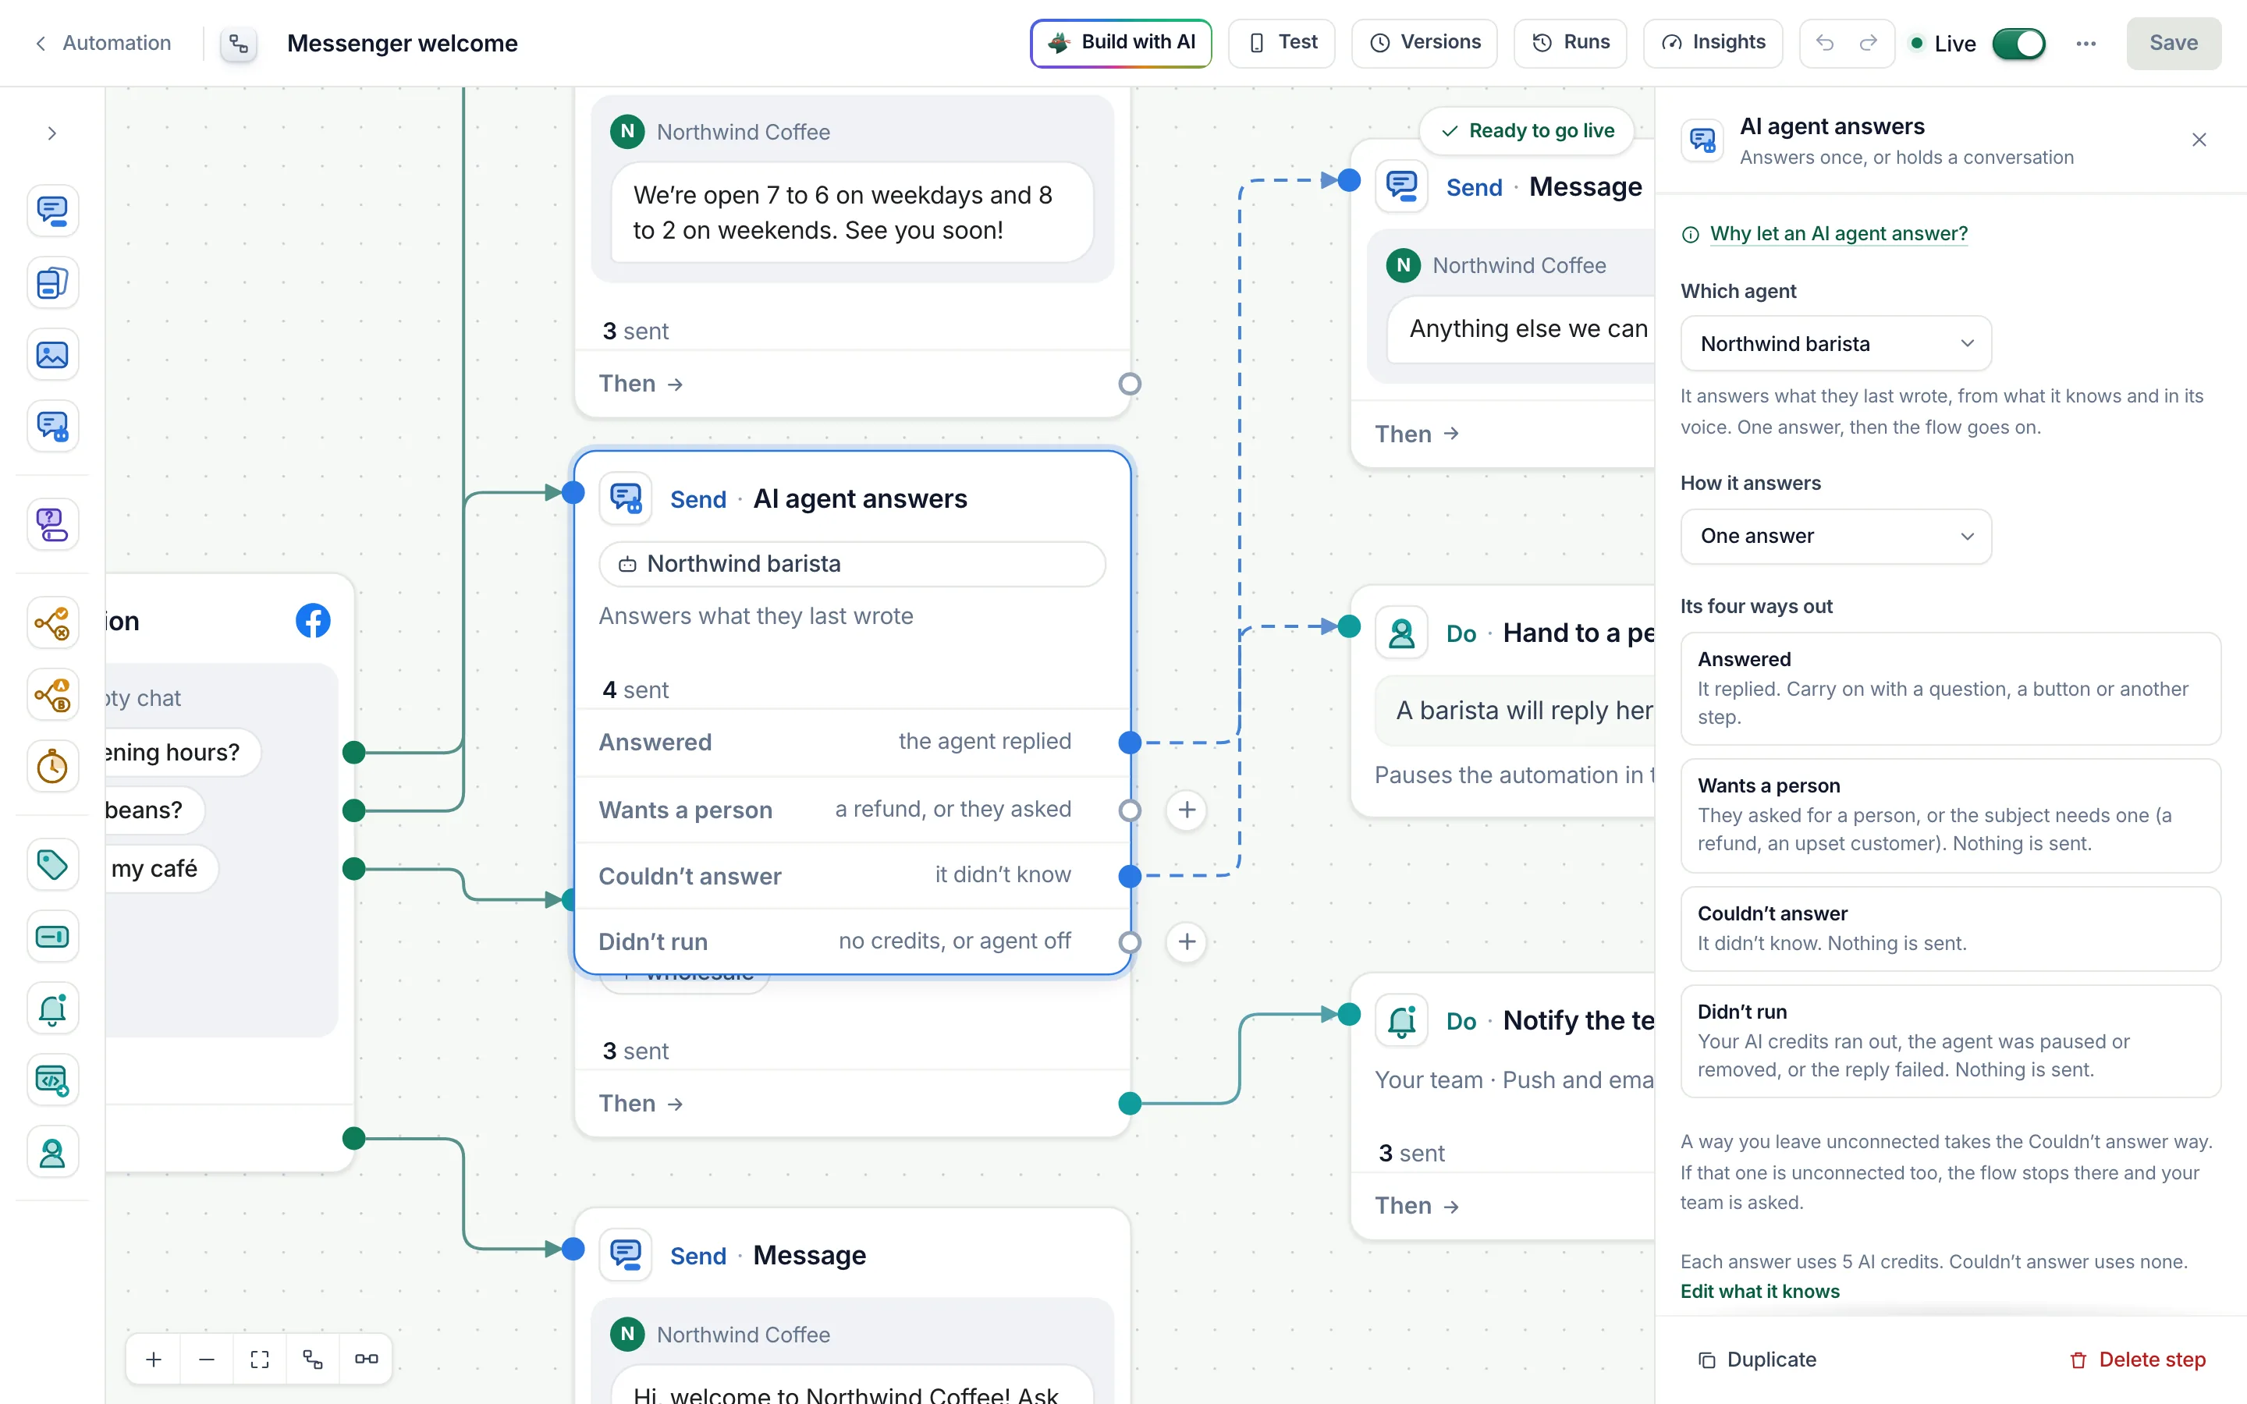This screenshot has height=1404, width=2247.
Task: Click the Couldn't answer output connector dot
Action: coord(1130,876)
